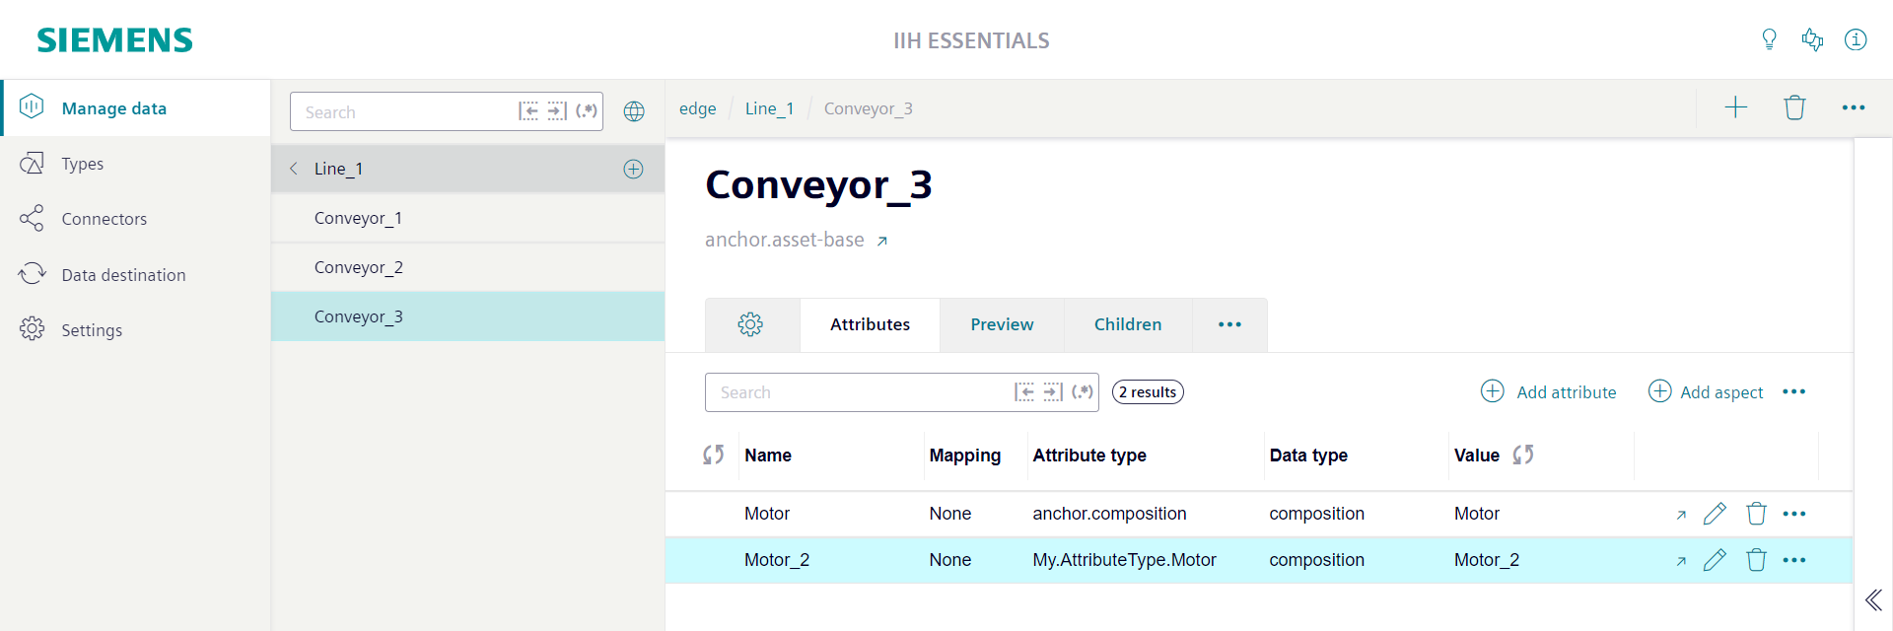Navigate to Line_1 breadcrumb

click(x=769, y=108)
